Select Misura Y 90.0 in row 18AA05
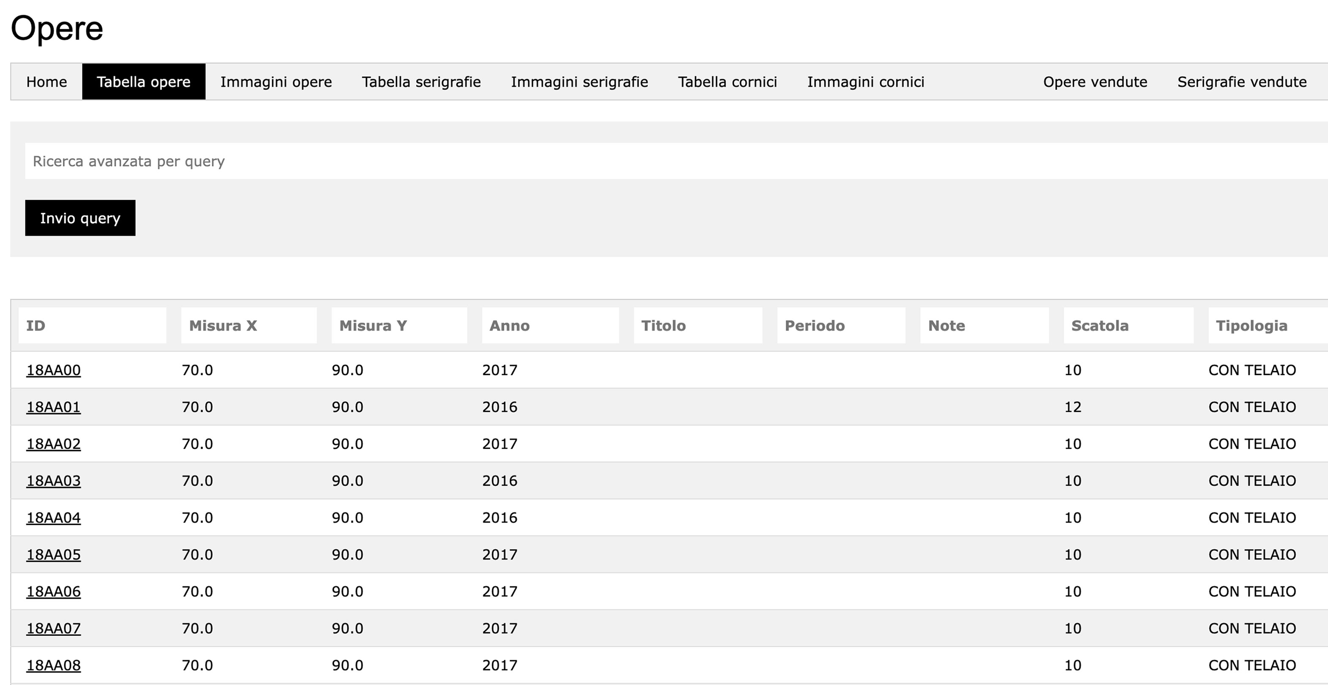This screenshot has width=1328, height=685. click(348, 555)
